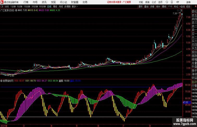Screen dimensions: 197x127
Task: Open the 行情 menu
Action: click(x=26, y=2)
